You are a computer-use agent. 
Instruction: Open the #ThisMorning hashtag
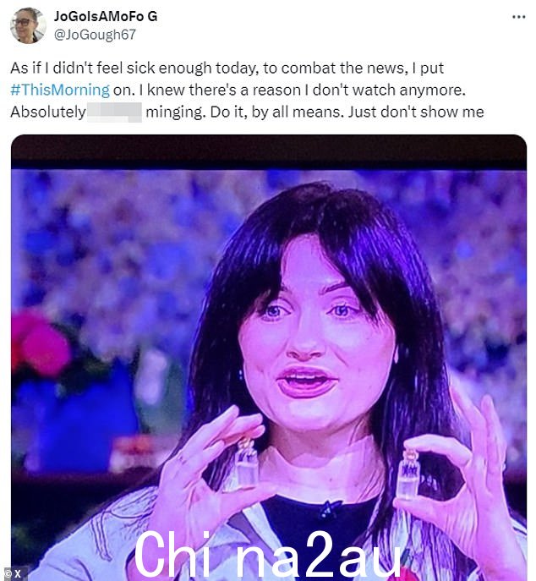point(60,90)
